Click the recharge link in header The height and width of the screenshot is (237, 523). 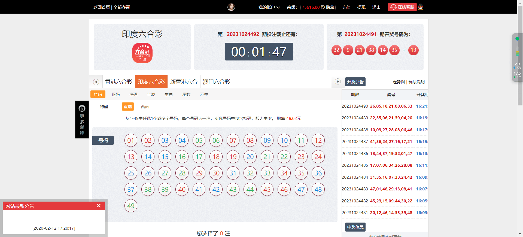coord(346,7)
